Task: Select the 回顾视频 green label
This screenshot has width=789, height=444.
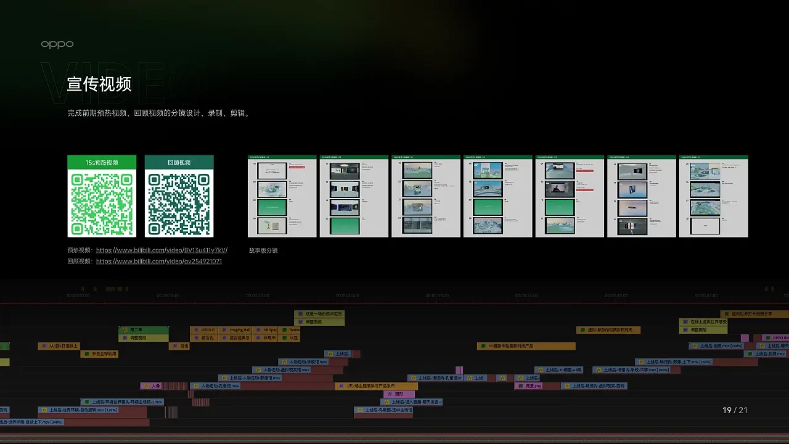Action: (179, 163)
